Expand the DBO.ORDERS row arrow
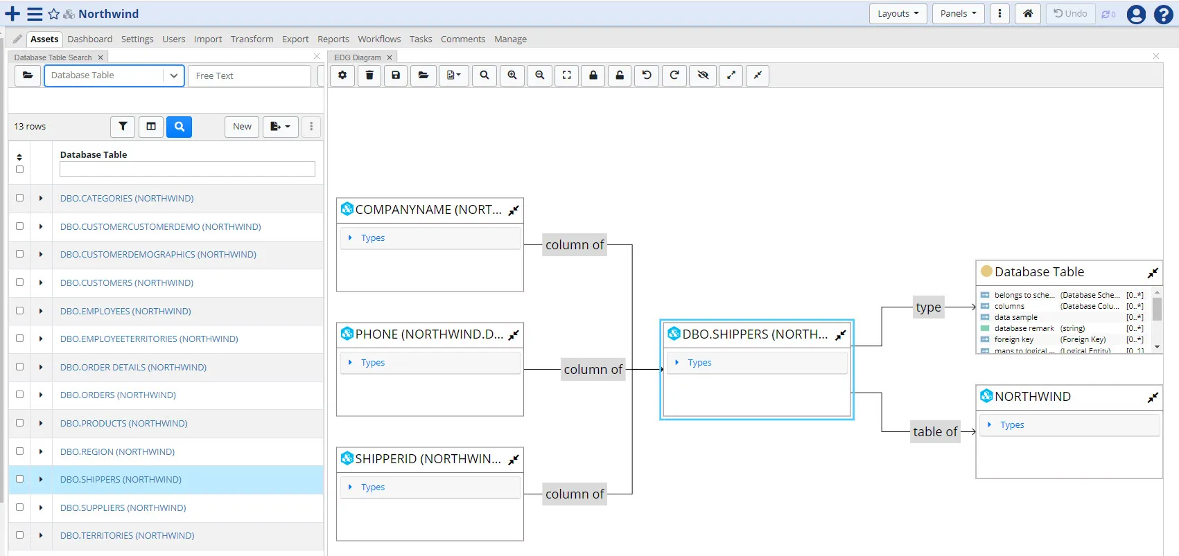Image resolution: width=1179 pixels, height=556 pixels. pyautogui.click(x=41, y=395)
